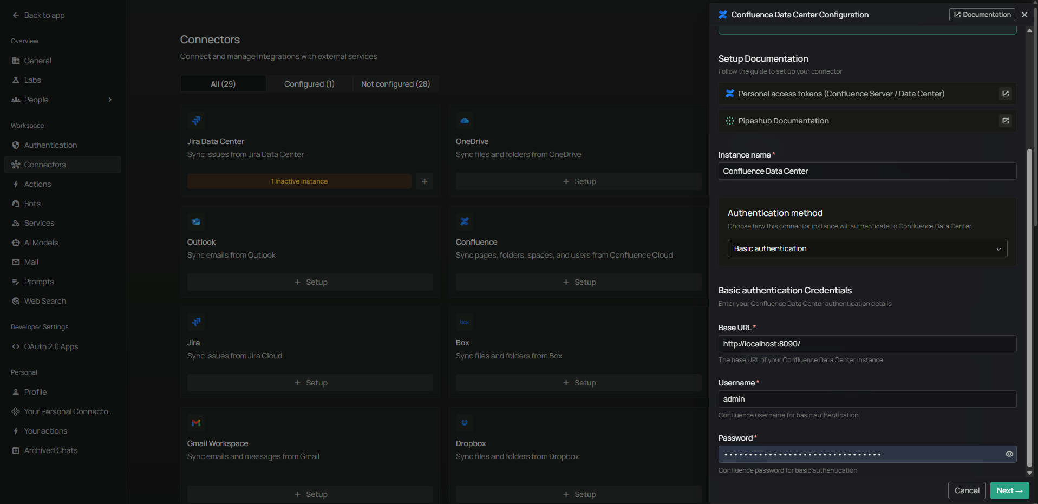This screenshot has height=504, width=1038.
Task: Click the Archived Chats icon
Action: click(16, 450)
